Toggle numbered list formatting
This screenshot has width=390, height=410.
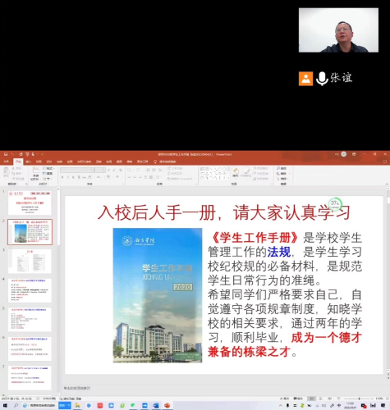click(139, 170)
